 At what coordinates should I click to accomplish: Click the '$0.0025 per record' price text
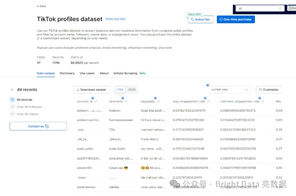pos(85,63)
